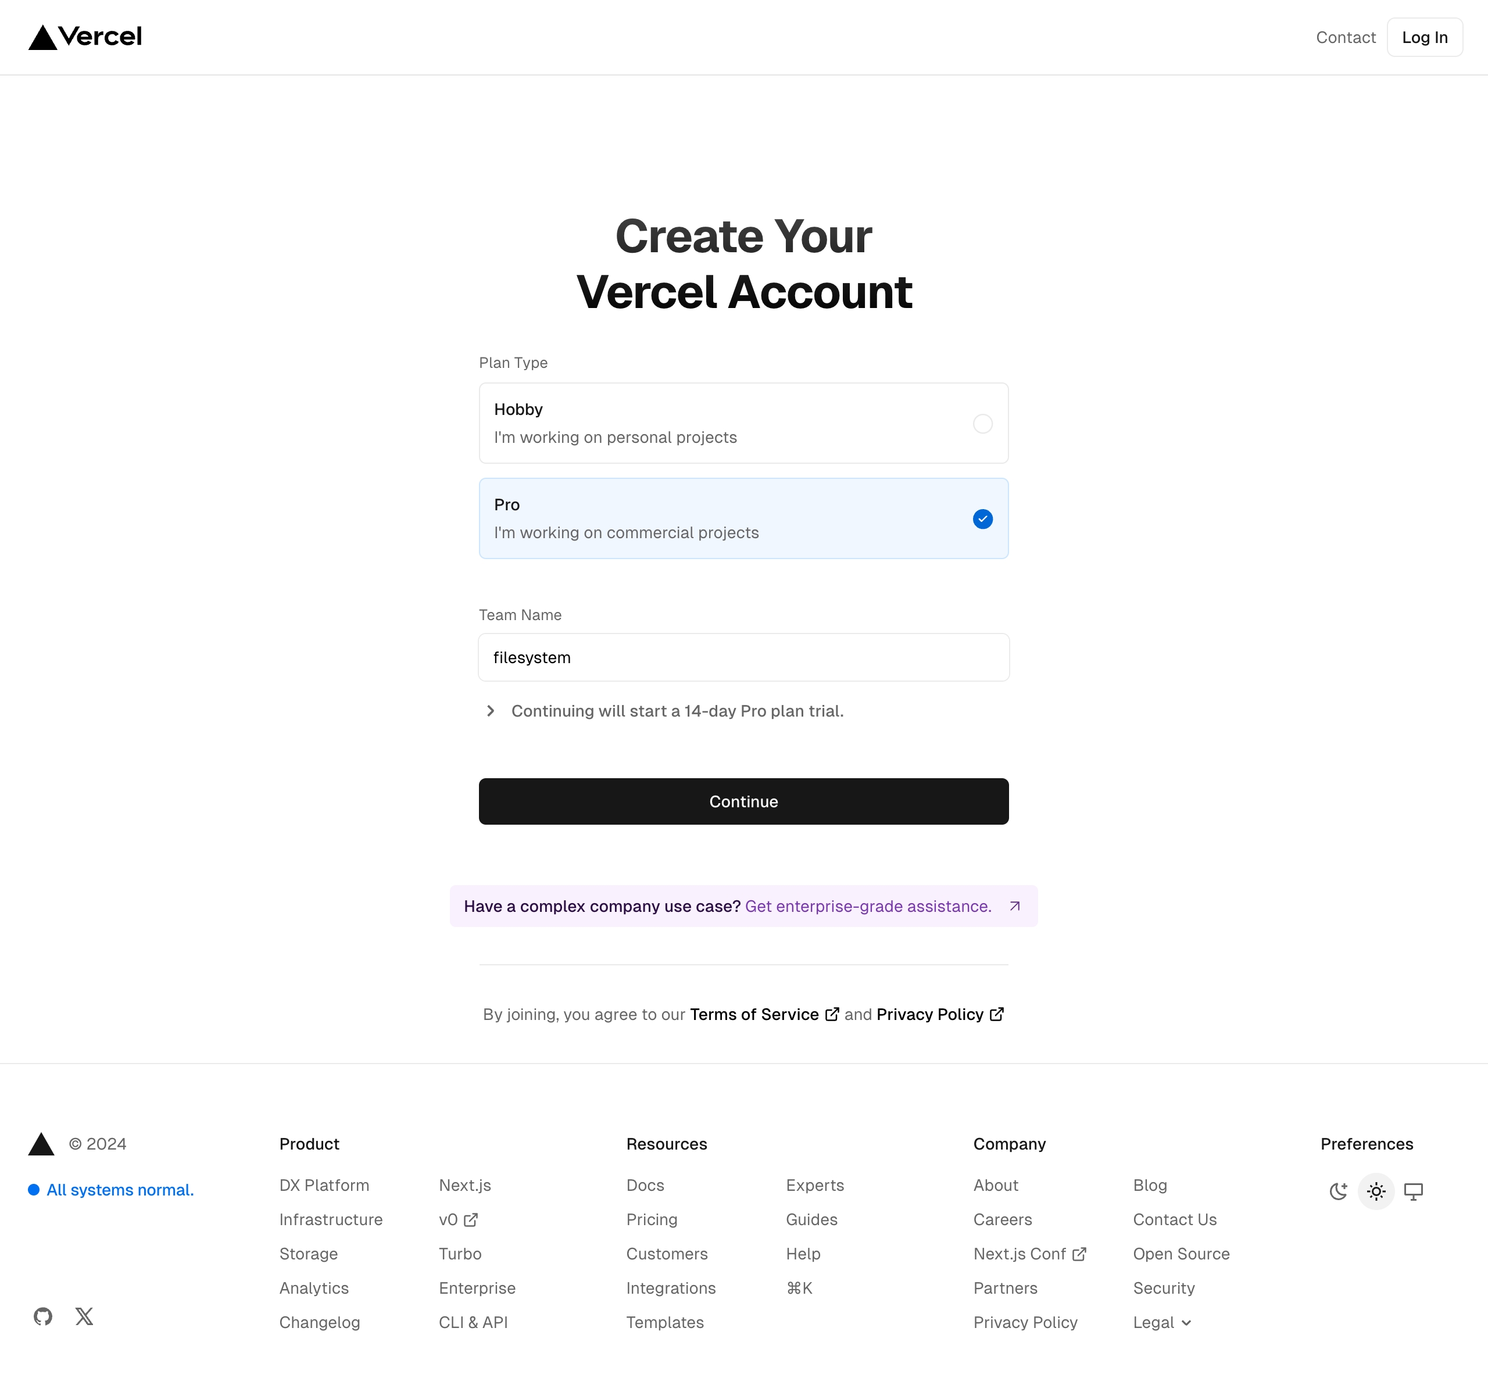Open the Privacy Policy link in agreement text
1488x1396 pixels.
[929, 1014]
